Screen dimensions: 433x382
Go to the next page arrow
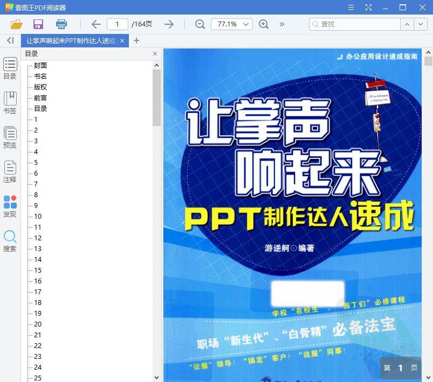tap(169, 24)
